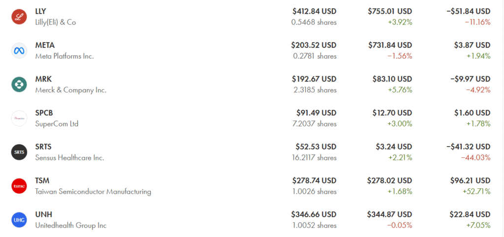Image resolution: width=504 pixels, height=237 pixels.
Task: Click SRTS's −$41.32 USD total return
Action: click(x=468, y=147)
